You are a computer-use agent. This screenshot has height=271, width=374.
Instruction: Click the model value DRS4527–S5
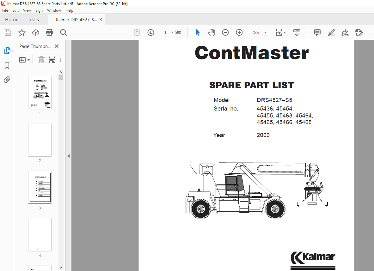tap(274, 100)
